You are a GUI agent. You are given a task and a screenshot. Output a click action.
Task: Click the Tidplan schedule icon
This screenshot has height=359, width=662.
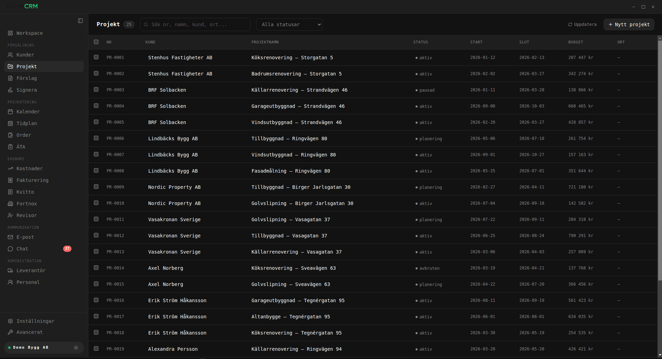(x=10, y=123)
